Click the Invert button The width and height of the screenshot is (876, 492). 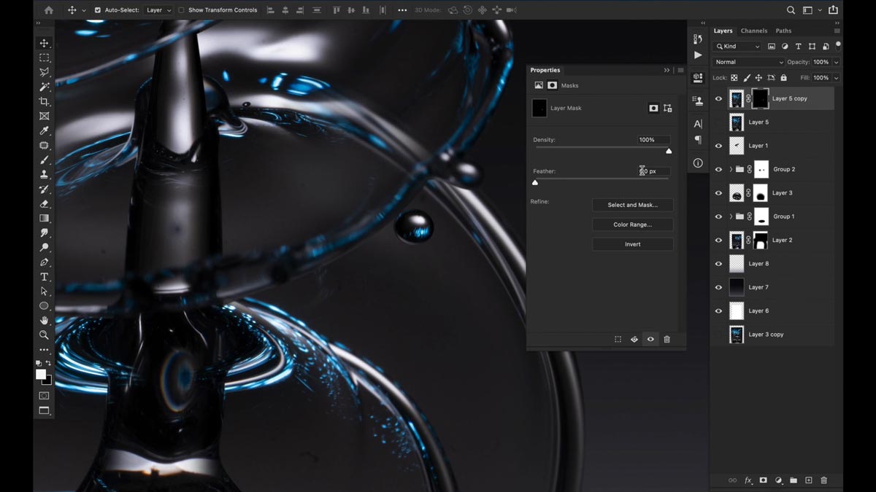pos(633,244)
